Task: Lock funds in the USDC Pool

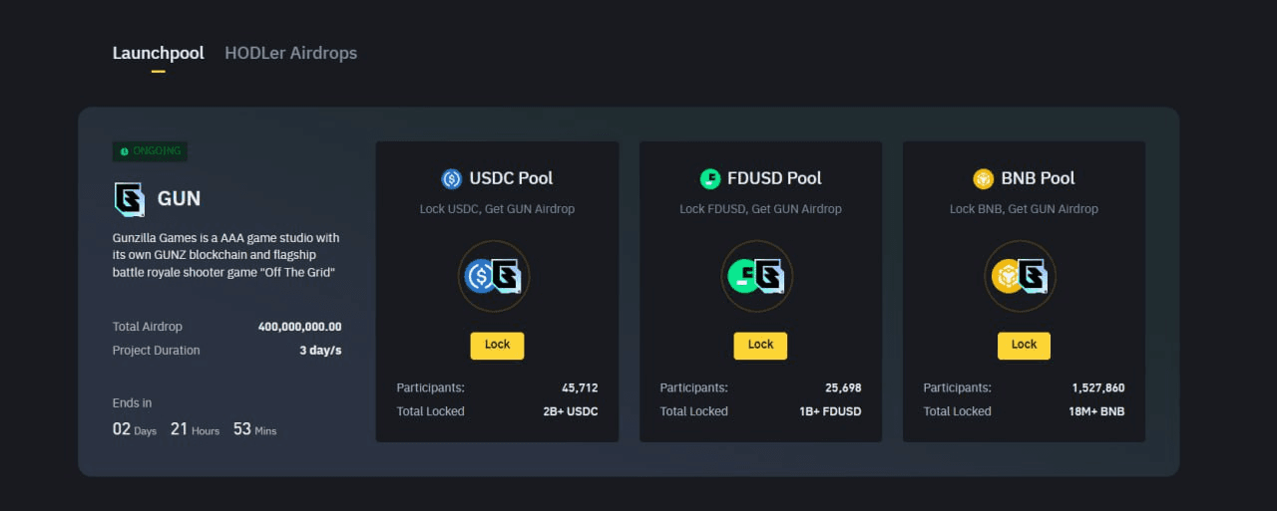Action: tap(497, 345)
